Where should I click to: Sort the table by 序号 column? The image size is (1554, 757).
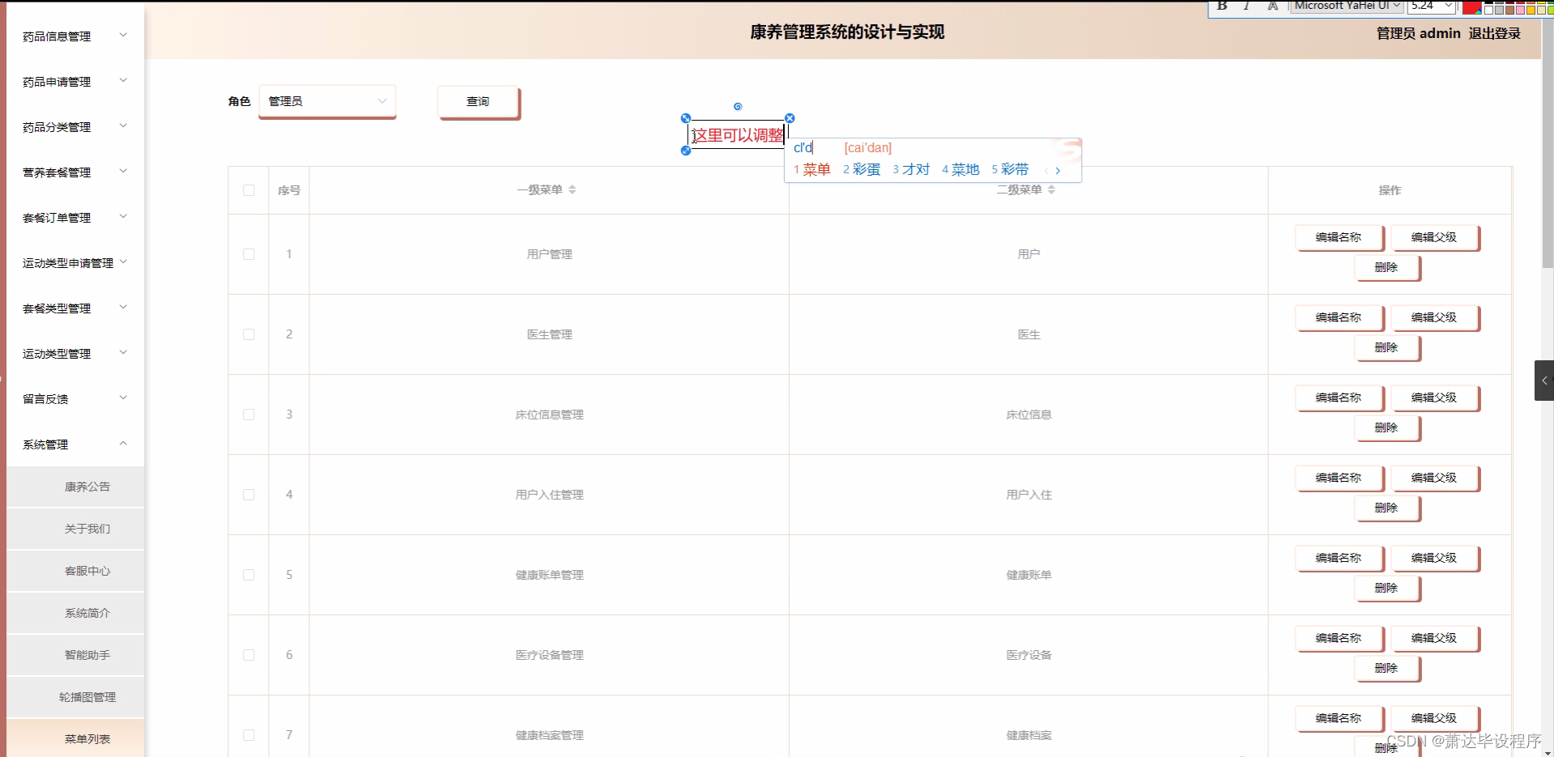point(289,189)
